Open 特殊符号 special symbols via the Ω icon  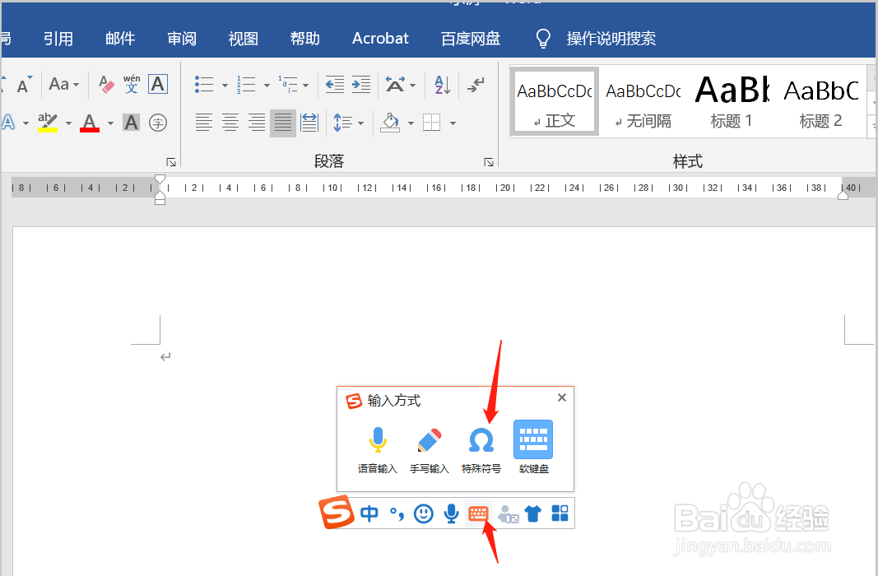click(x=481, y=439)
